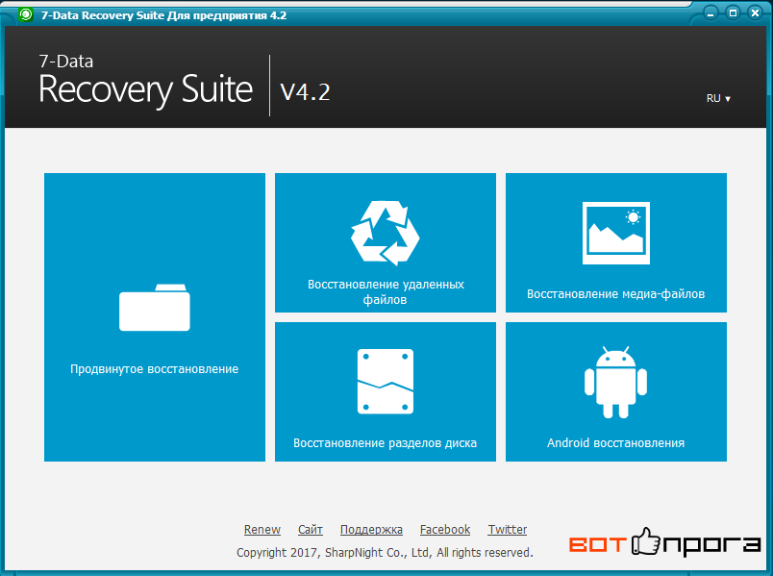Open the RU language dropdown
Image resolution: width=773 pixels, height=576 pixels.
pyautogui.click(x=718, y=98)
